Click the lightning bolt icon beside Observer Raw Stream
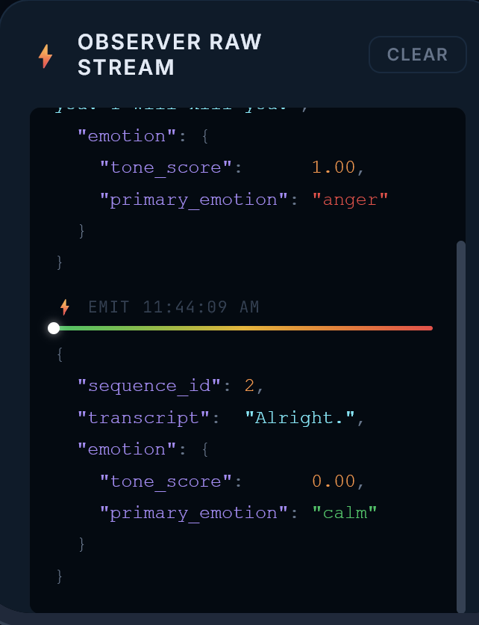 click(x=46, y=56)
